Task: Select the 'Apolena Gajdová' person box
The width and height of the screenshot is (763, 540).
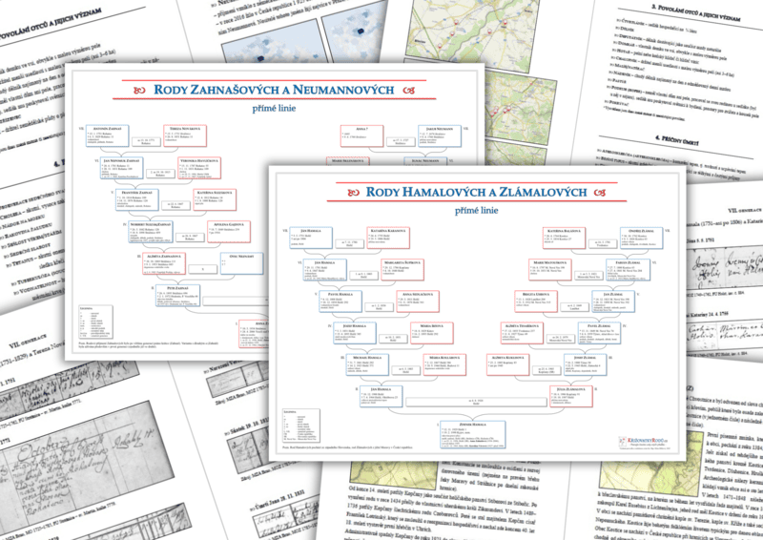Action: [229, 231]
